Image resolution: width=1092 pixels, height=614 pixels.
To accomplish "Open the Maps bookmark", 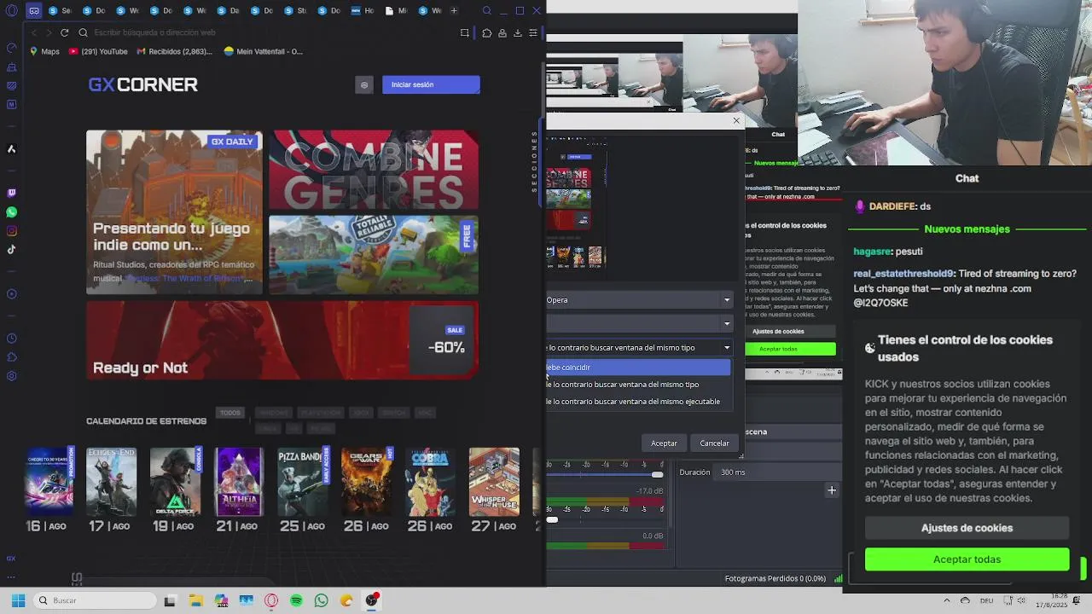I will (x=44, y=51).
